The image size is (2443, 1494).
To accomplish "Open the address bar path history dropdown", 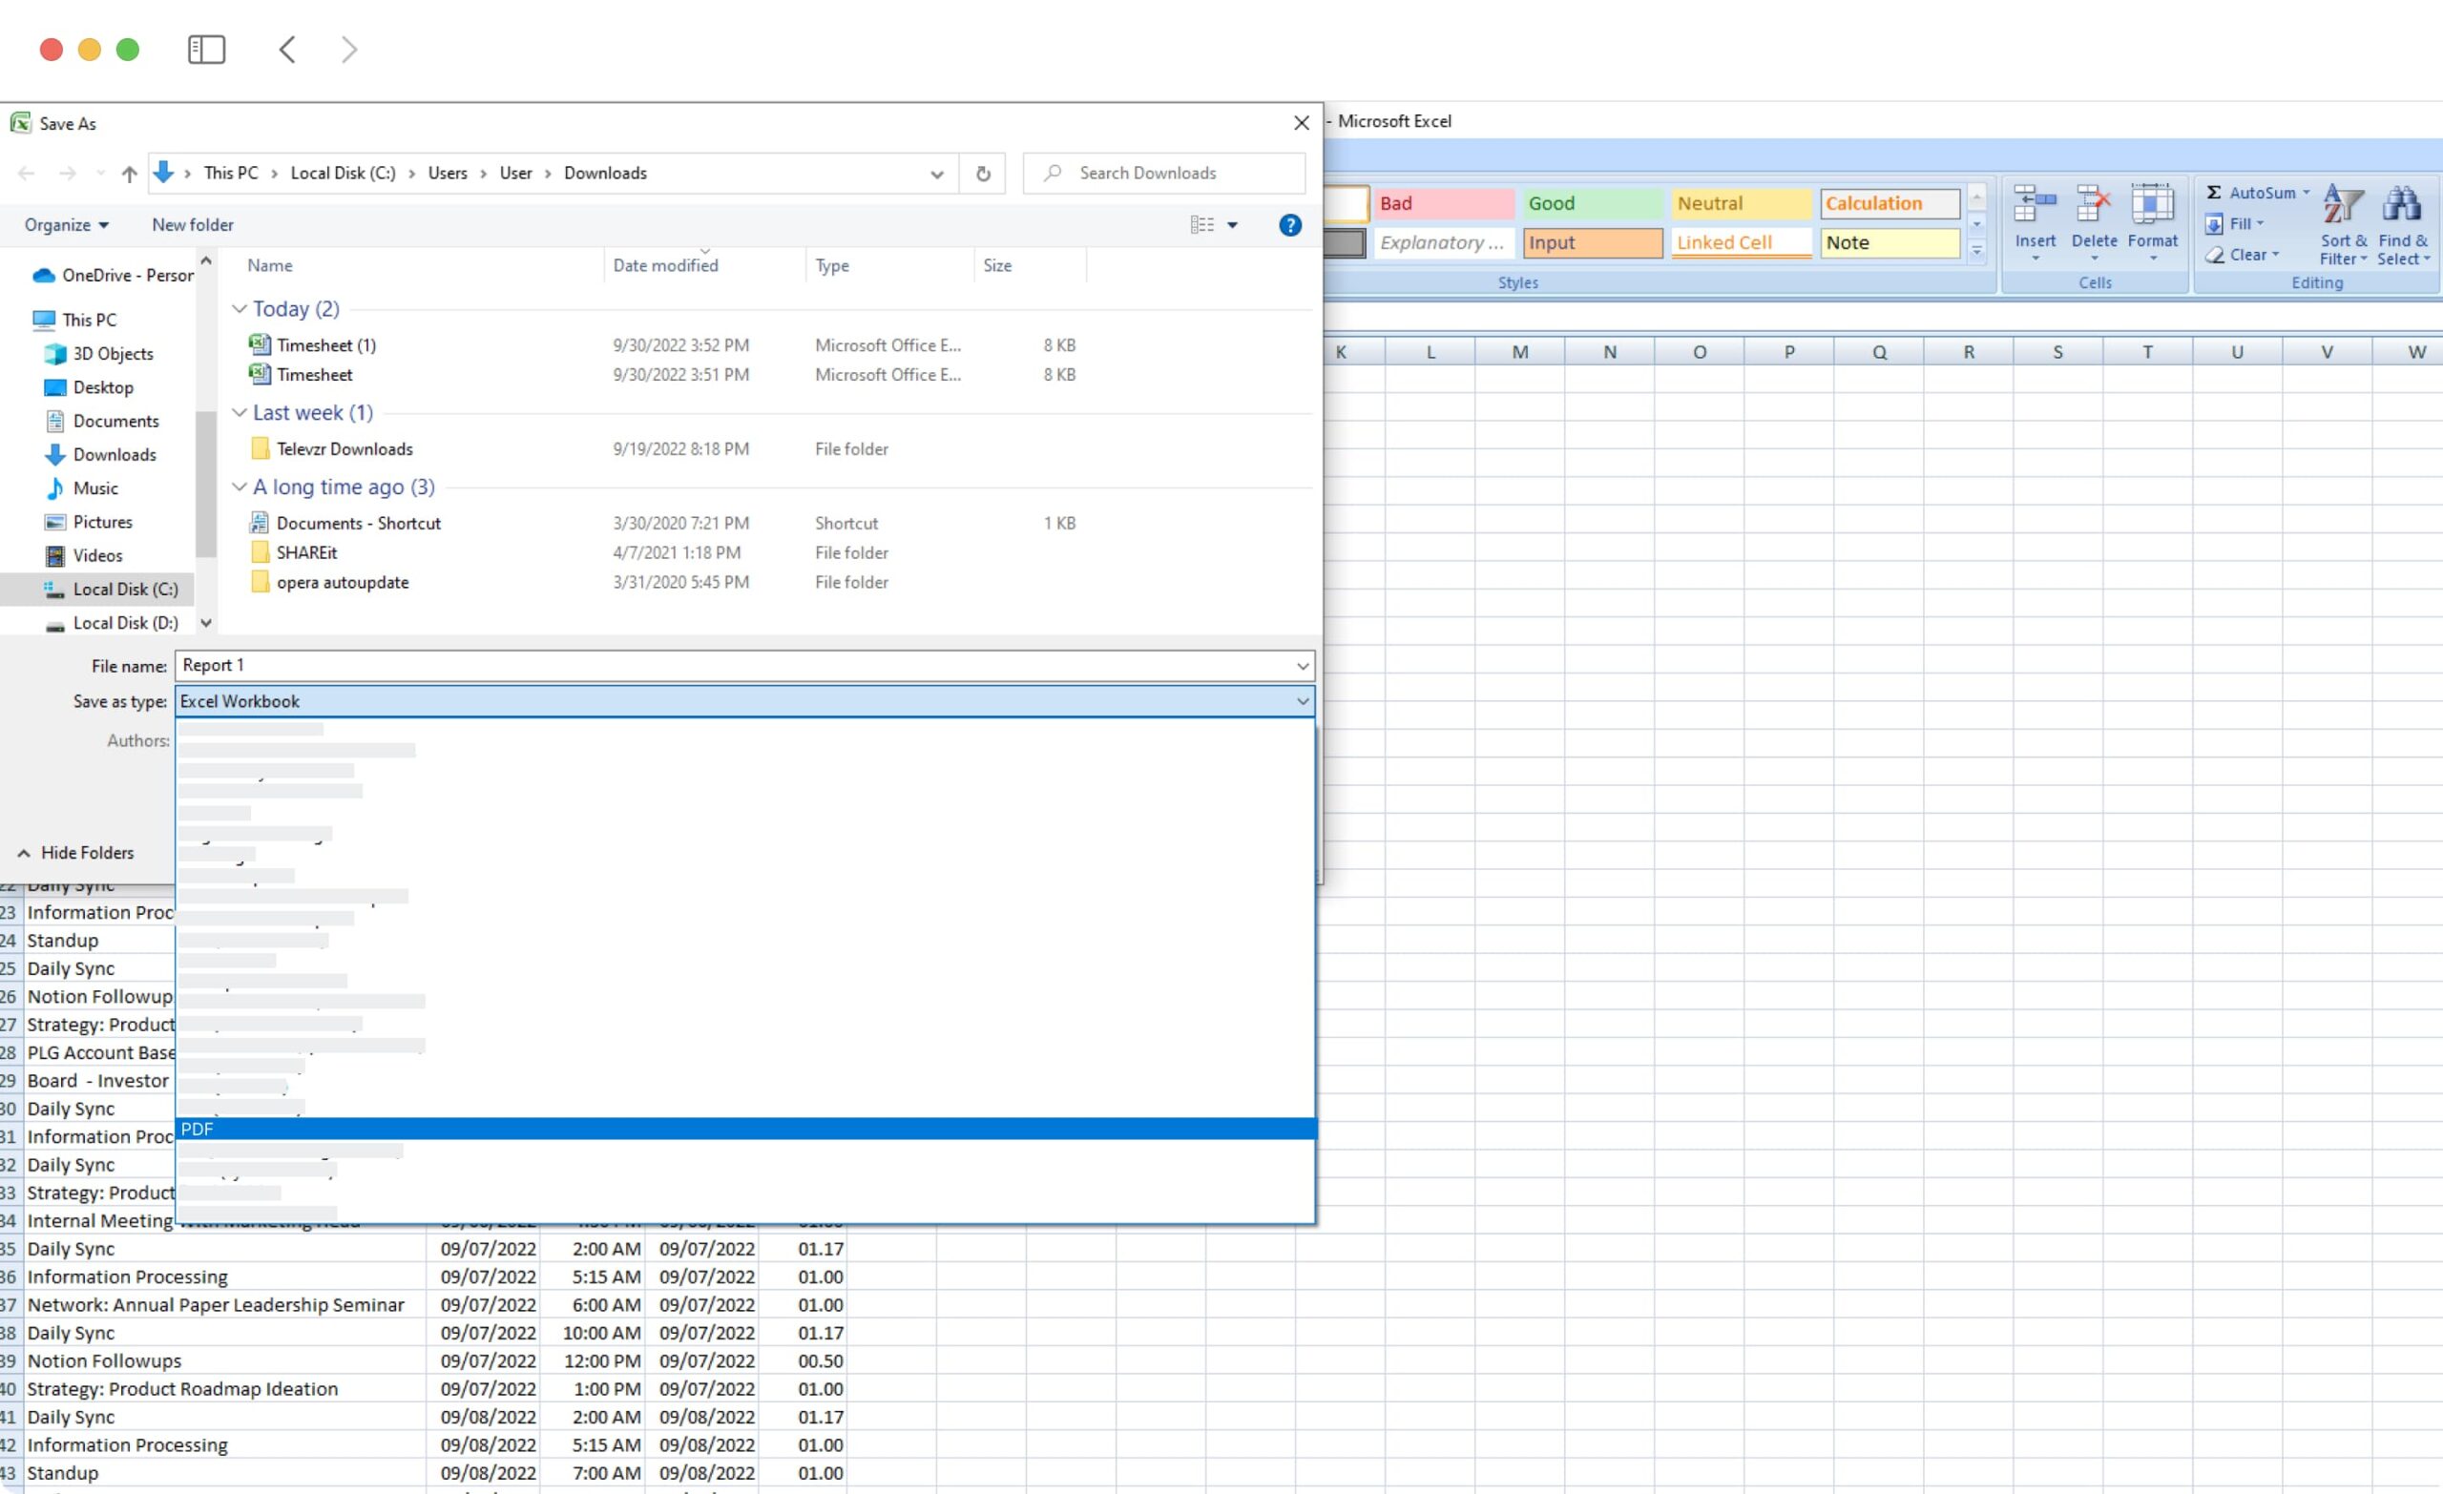I will tap(937, 175).
